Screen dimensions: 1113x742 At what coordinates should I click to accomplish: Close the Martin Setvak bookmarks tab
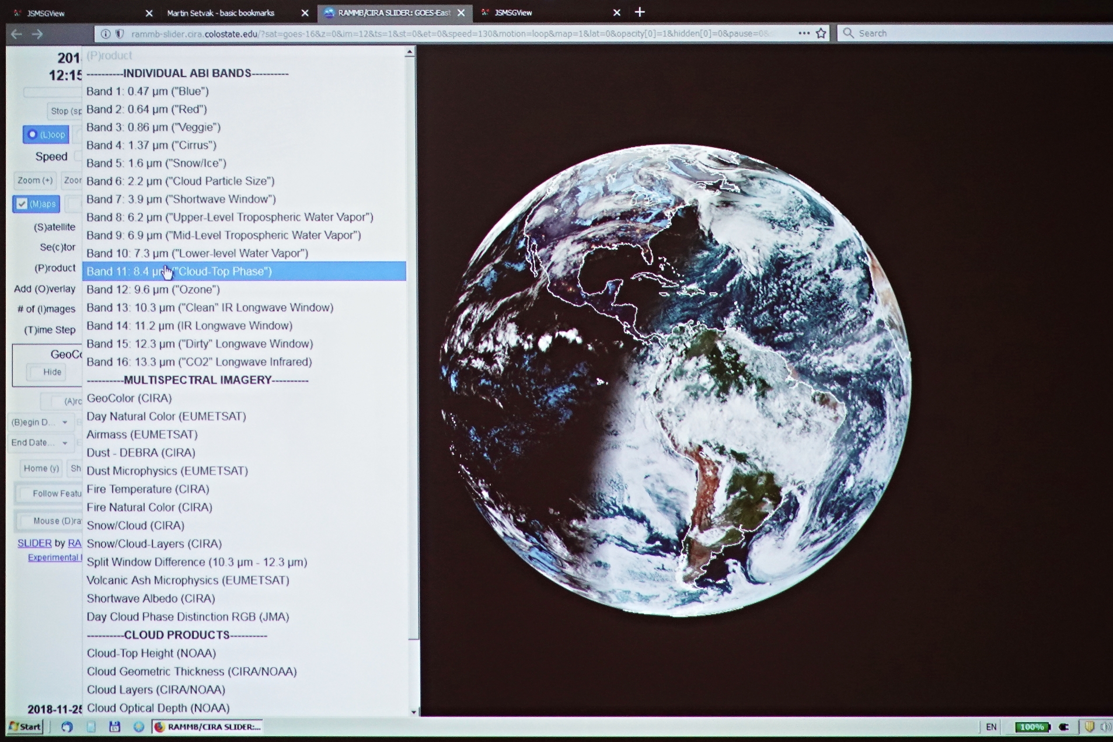pos(305,13)
